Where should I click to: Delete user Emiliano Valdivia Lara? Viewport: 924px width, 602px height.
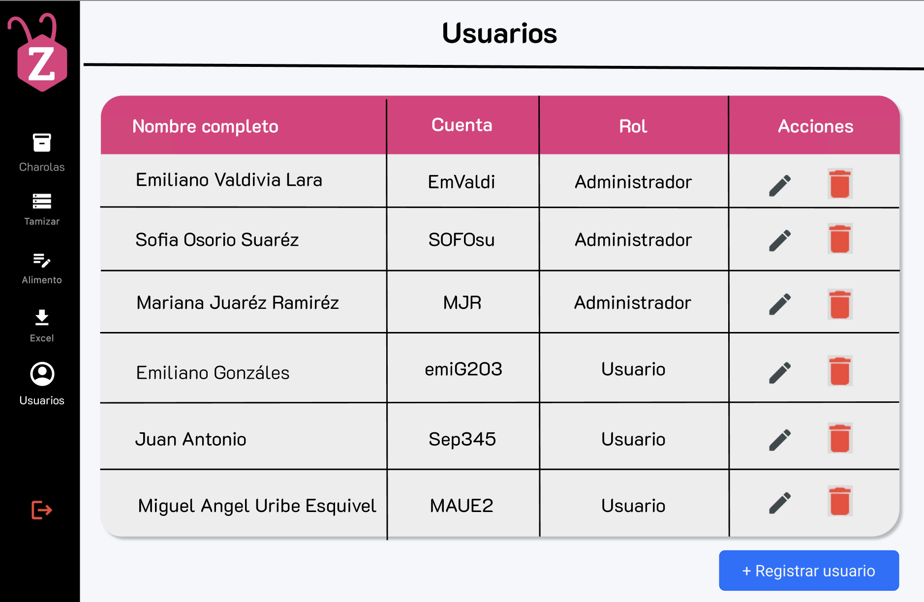pos(840,183)
